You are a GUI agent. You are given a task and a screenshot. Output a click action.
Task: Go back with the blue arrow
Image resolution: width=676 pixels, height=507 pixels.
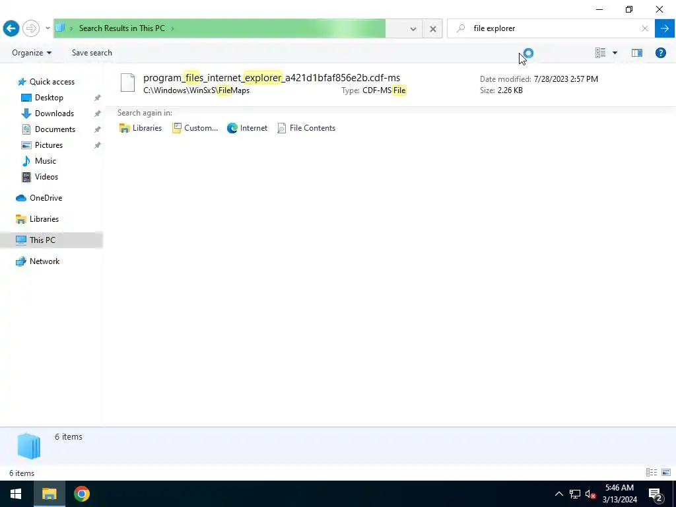point(11,28)
